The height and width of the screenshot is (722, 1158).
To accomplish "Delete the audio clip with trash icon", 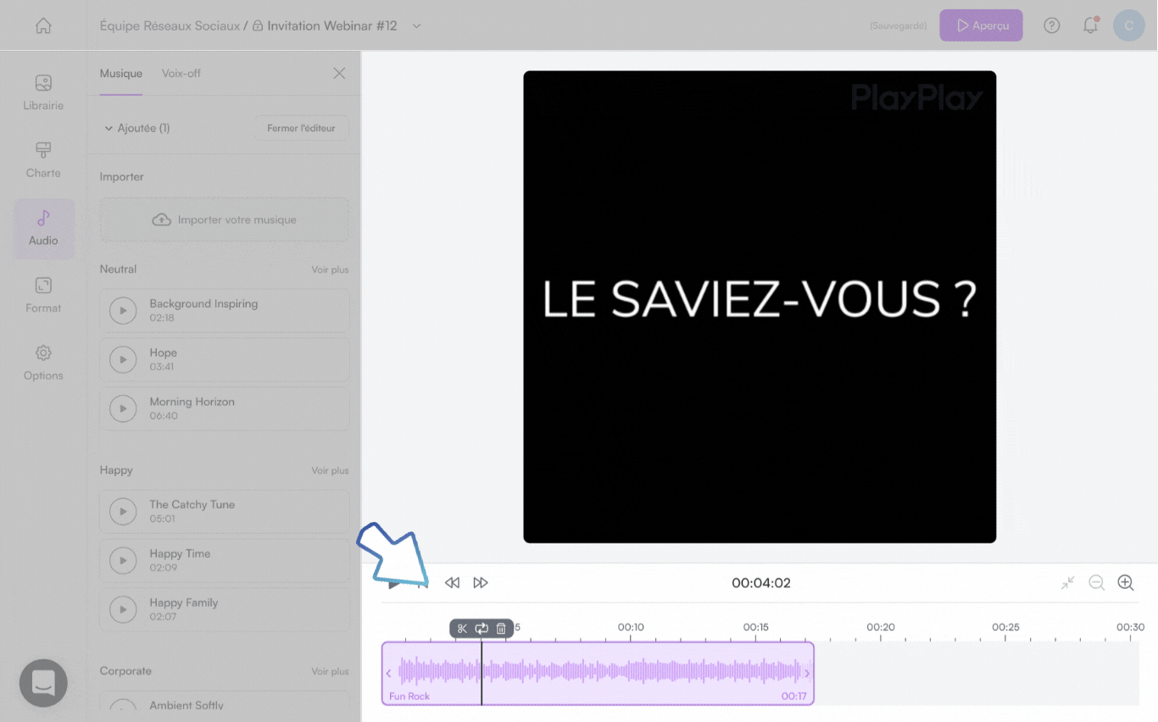I will pyautogui.click(x=501, y=628).
